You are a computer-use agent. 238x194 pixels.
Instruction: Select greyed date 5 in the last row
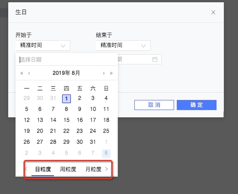coord(66,153)
